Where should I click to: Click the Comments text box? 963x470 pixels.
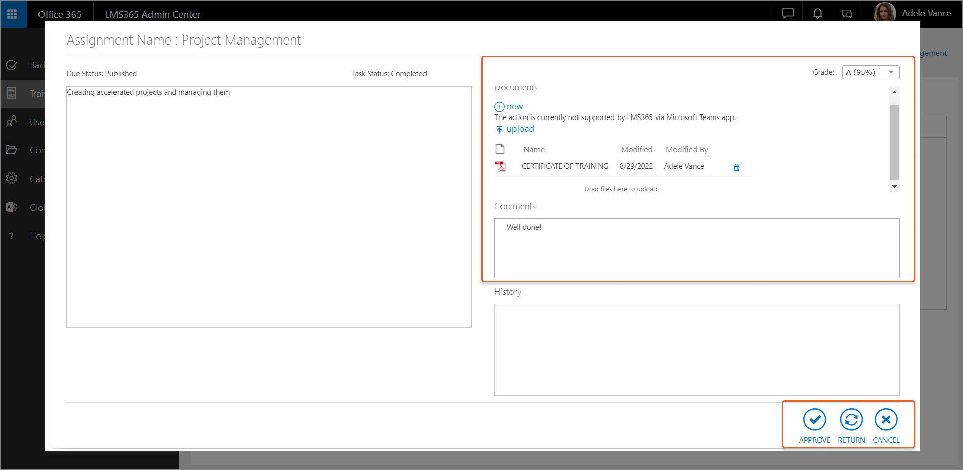pos(697,248)
